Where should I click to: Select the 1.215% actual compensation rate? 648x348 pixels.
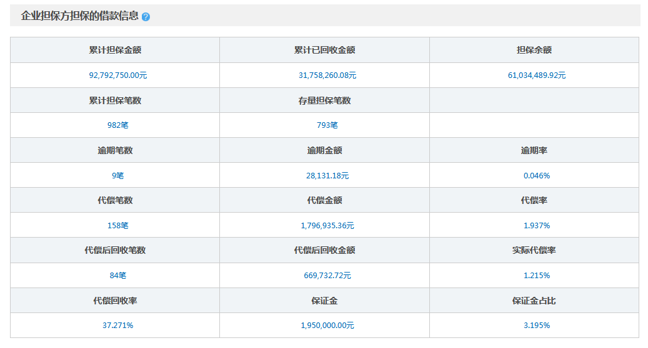[537, 276]
